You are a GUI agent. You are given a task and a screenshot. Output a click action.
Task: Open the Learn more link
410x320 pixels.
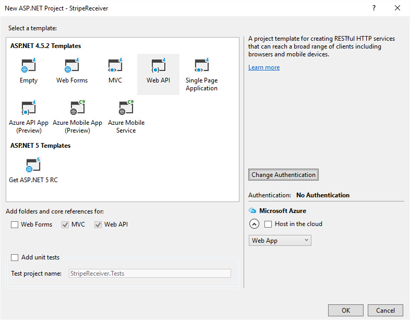[x=264, y=67]
